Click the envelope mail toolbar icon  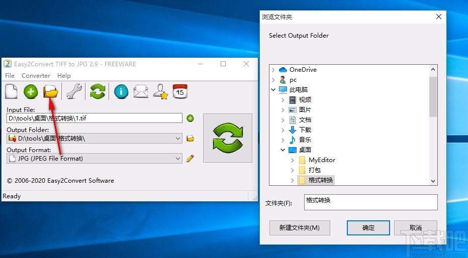[x=141, y=91]
